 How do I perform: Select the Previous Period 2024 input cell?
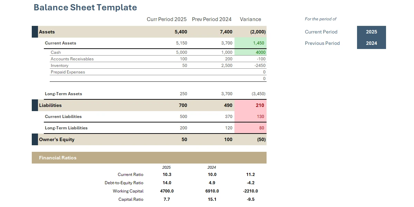(371, 43)
